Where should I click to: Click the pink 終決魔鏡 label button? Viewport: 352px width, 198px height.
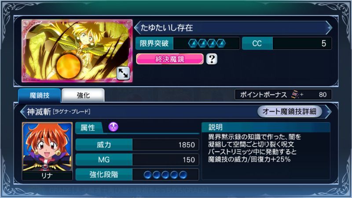[170, 59]
